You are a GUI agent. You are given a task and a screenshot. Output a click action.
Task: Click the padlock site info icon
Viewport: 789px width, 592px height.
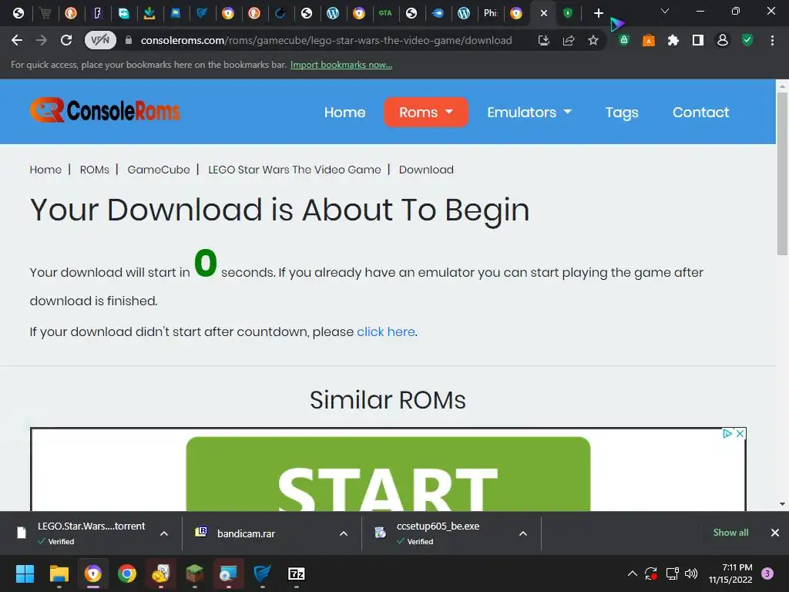pos(129,40)
